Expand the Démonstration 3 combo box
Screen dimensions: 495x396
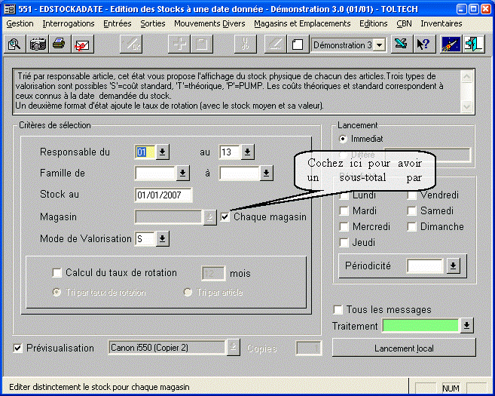379,45
